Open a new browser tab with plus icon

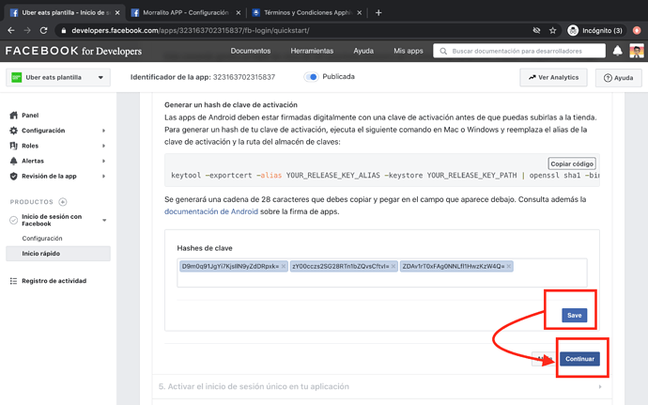(378, 12)
